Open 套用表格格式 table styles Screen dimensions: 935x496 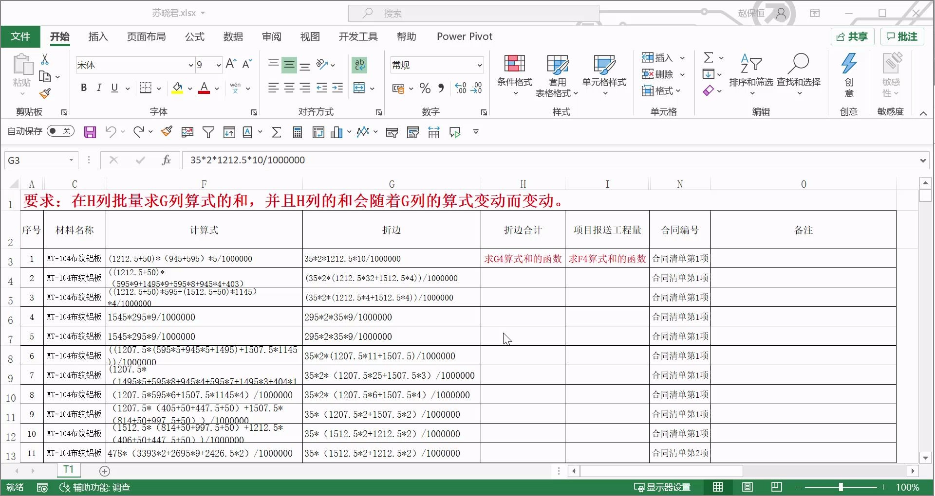[x=557, y=75]
